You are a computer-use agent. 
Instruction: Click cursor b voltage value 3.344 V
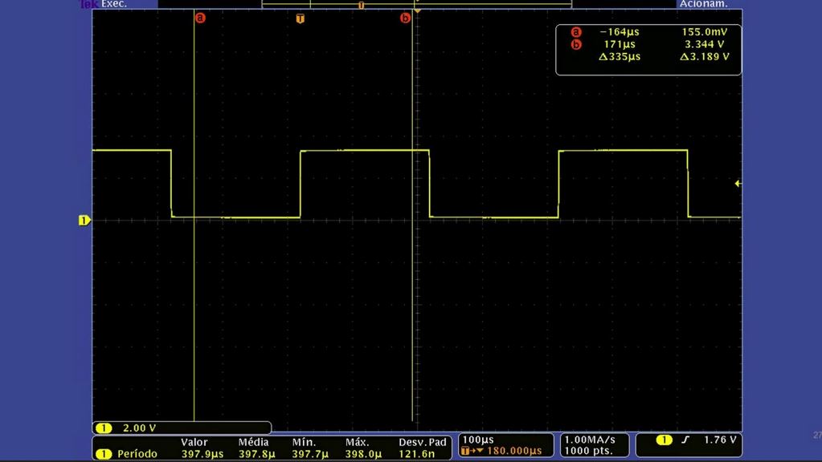click(x=705, y=44)
